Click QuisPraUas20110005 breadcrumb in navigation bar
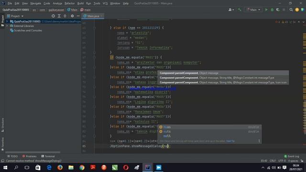 coord(16,10)
